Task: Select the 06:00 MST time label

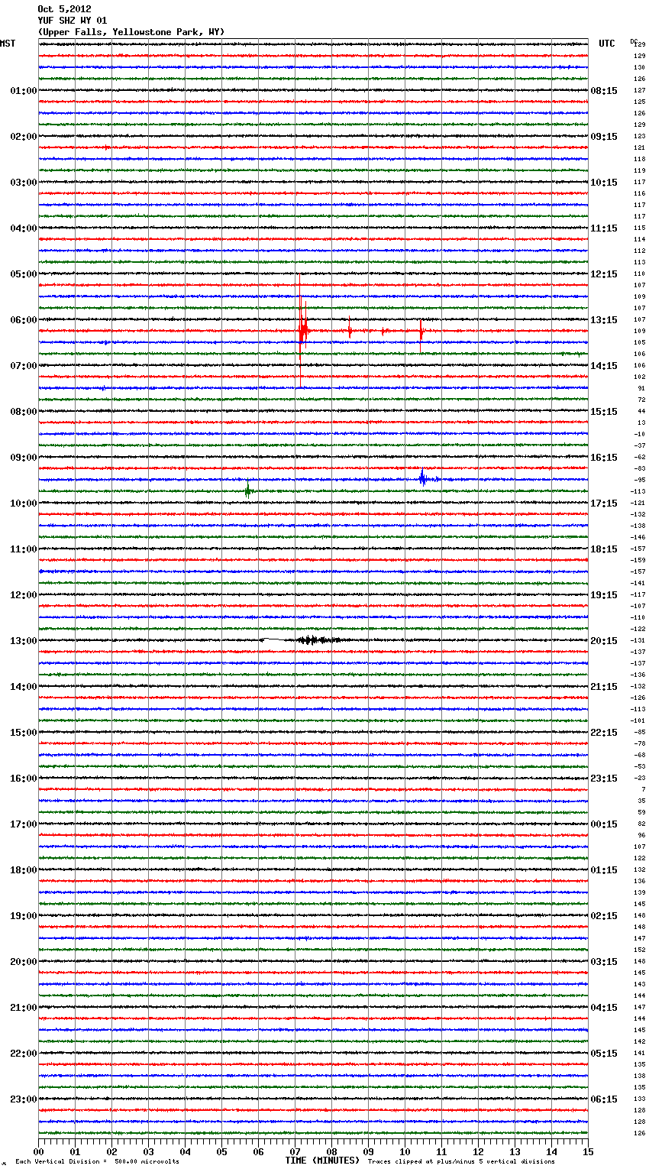Action: [x=24, y=320]
